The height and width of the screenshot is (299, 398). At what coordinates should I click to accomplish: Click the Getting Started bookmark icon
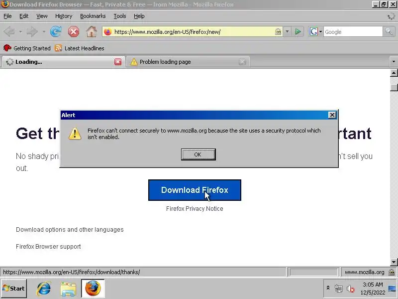(x=7, y=48)
